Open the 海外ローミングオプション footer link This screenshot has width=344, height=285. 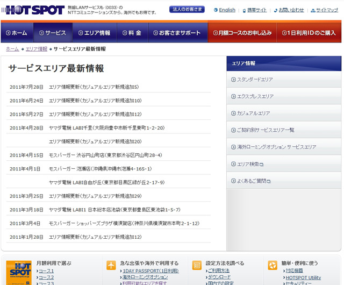pos(145,277)
